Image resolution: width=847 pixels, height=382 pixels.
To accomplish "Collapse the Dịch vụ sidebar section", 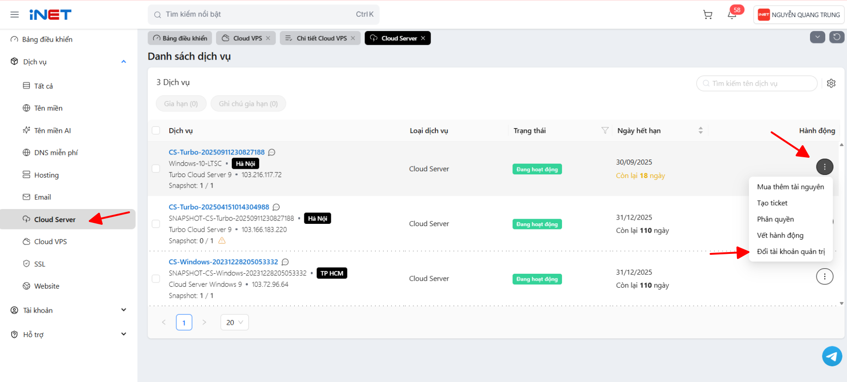I will [x=68, y=62].
